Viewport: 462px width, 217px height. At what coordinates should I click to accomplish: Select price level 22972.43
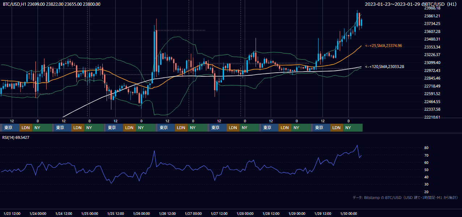click(432, 71)
